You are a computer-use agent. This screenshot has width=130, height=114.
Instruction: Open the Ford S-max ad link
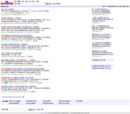pos(101,34)
